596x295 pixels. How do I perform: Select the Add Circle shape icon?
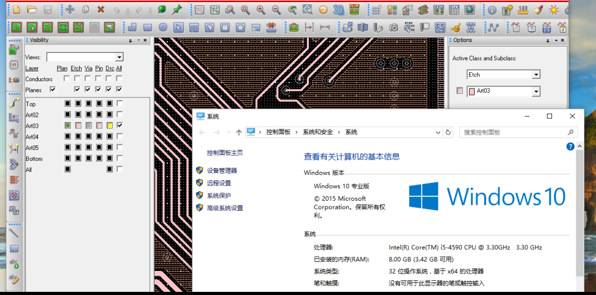[x=163, y=27]
